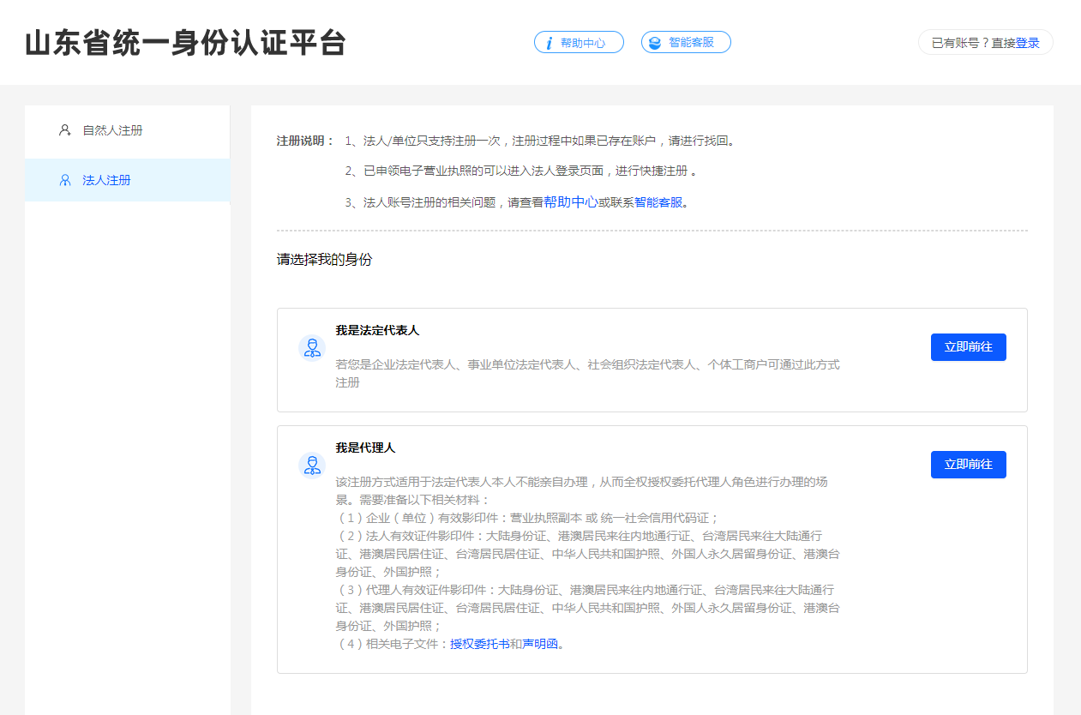Image resolution: width=1081 pixels, height=715 pixels.
Task: Click the 注册说明： label
Action: tap(306, 141)
